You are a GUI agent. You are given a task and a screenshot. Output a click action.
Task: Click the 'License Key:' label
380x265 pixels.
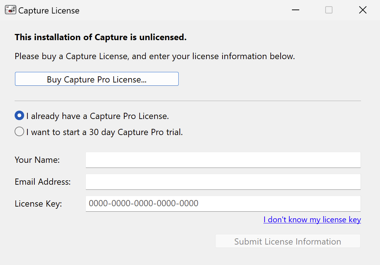(38, 204)
